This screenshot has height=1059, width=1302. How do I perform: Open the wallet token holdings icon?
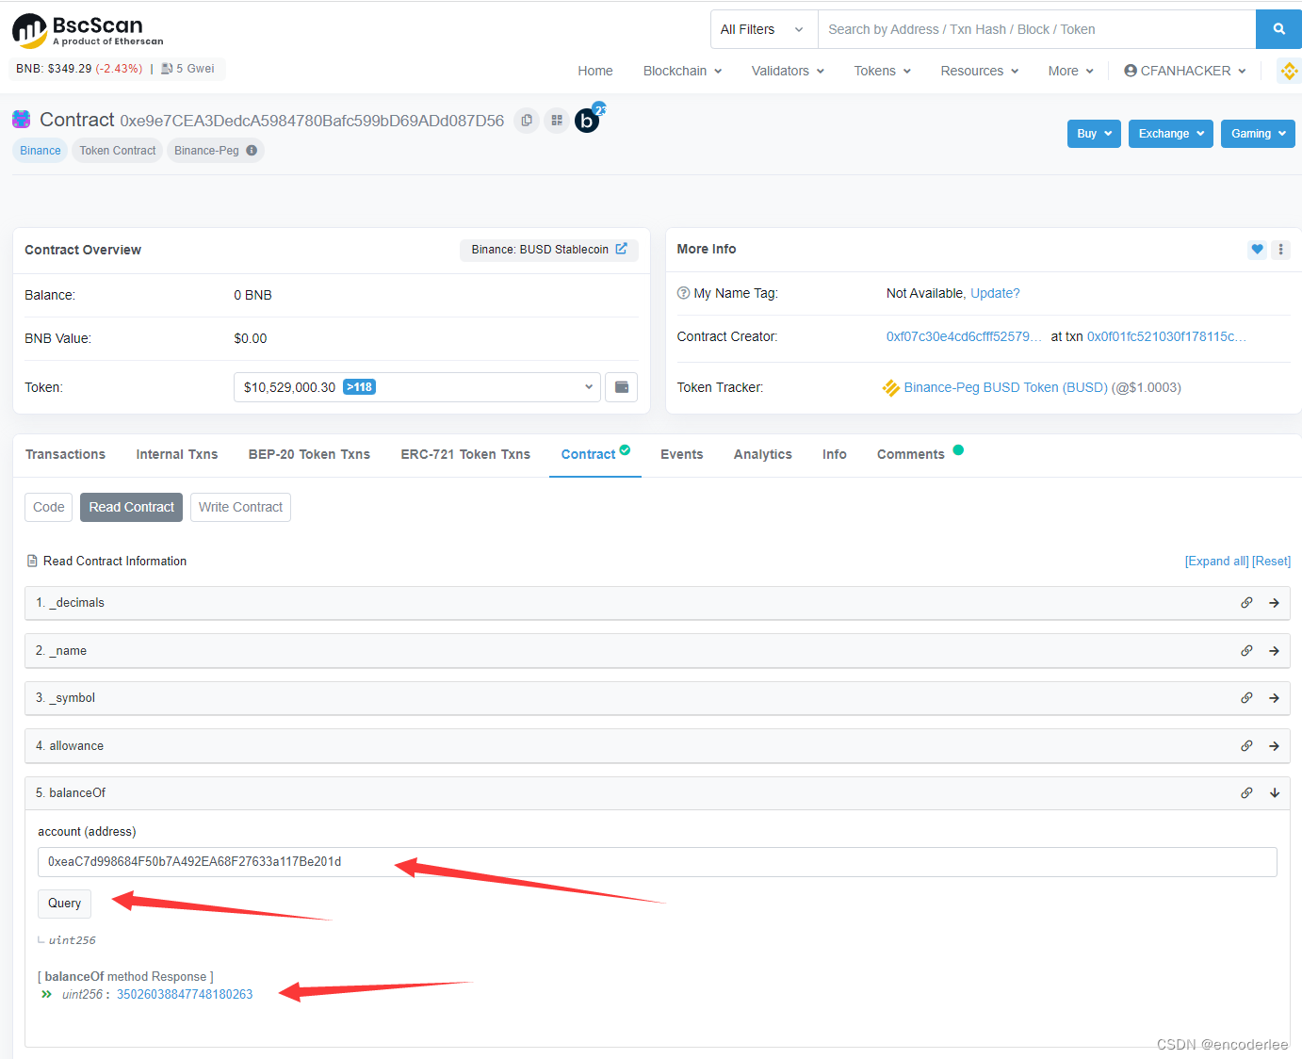click(x=621, y=387)
